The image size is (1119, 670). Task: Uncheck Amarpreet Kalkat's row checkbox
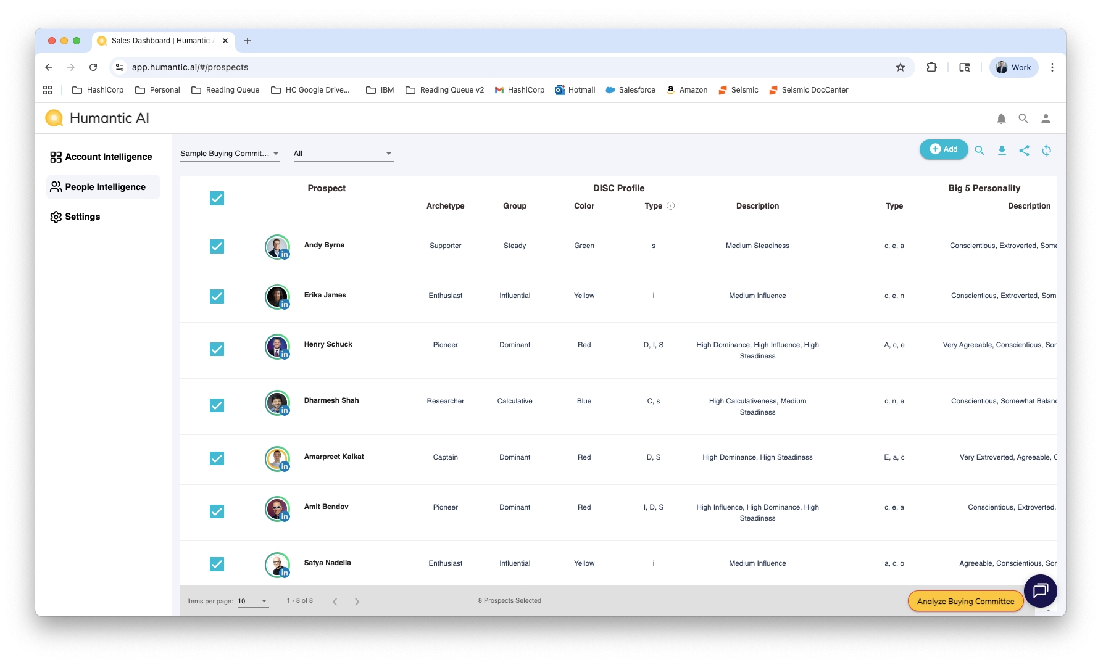(217, 458)
